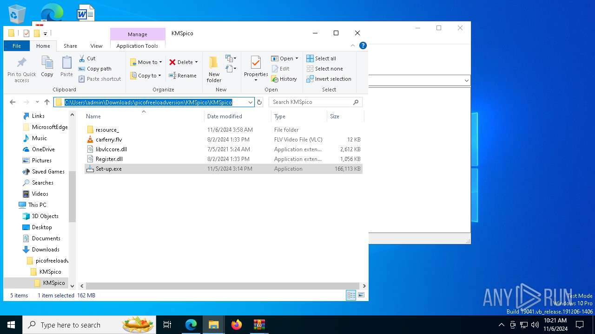The image size is (595, 334).
Task: Click the Search KMSpico box
Action: (315, 102)
